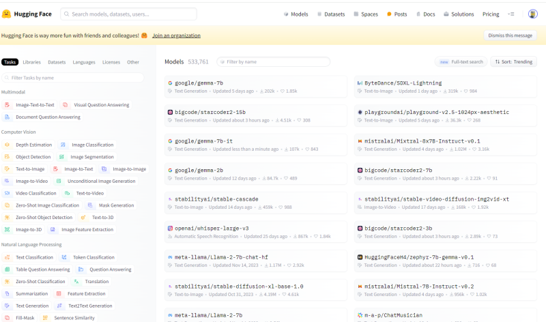The width and height of the screenshot is (546, 322).
Task: Open the user profile avatar
Action: click(532, 14)
